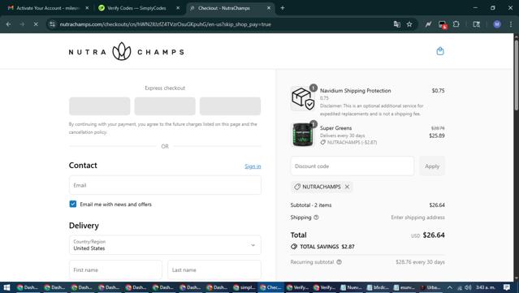Click the Last name field
The width and height of the screenshot is (519, 293).
(214, 269)
